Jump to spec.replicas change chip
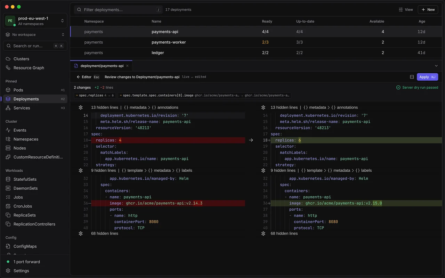This screenshot has width=445, height=278. [x=95, y=95]
